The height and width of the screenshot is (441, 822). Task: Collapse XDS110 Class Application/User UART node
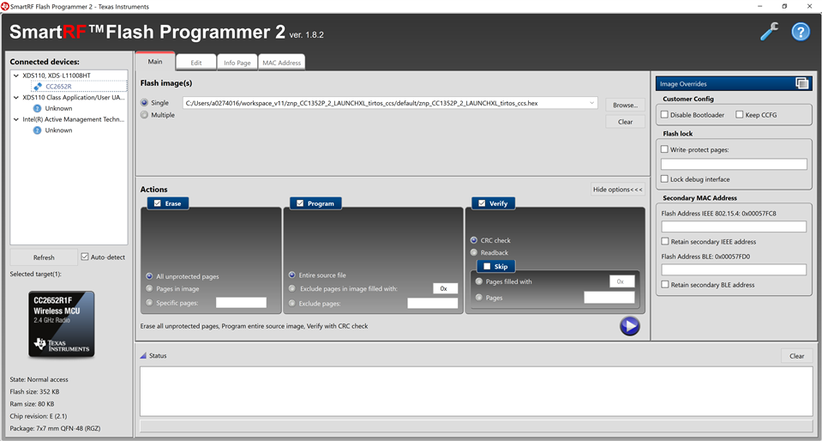[16, 98]
